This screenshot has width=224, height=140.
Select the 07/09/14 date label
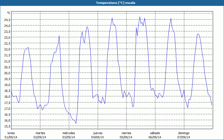(184, 137)
